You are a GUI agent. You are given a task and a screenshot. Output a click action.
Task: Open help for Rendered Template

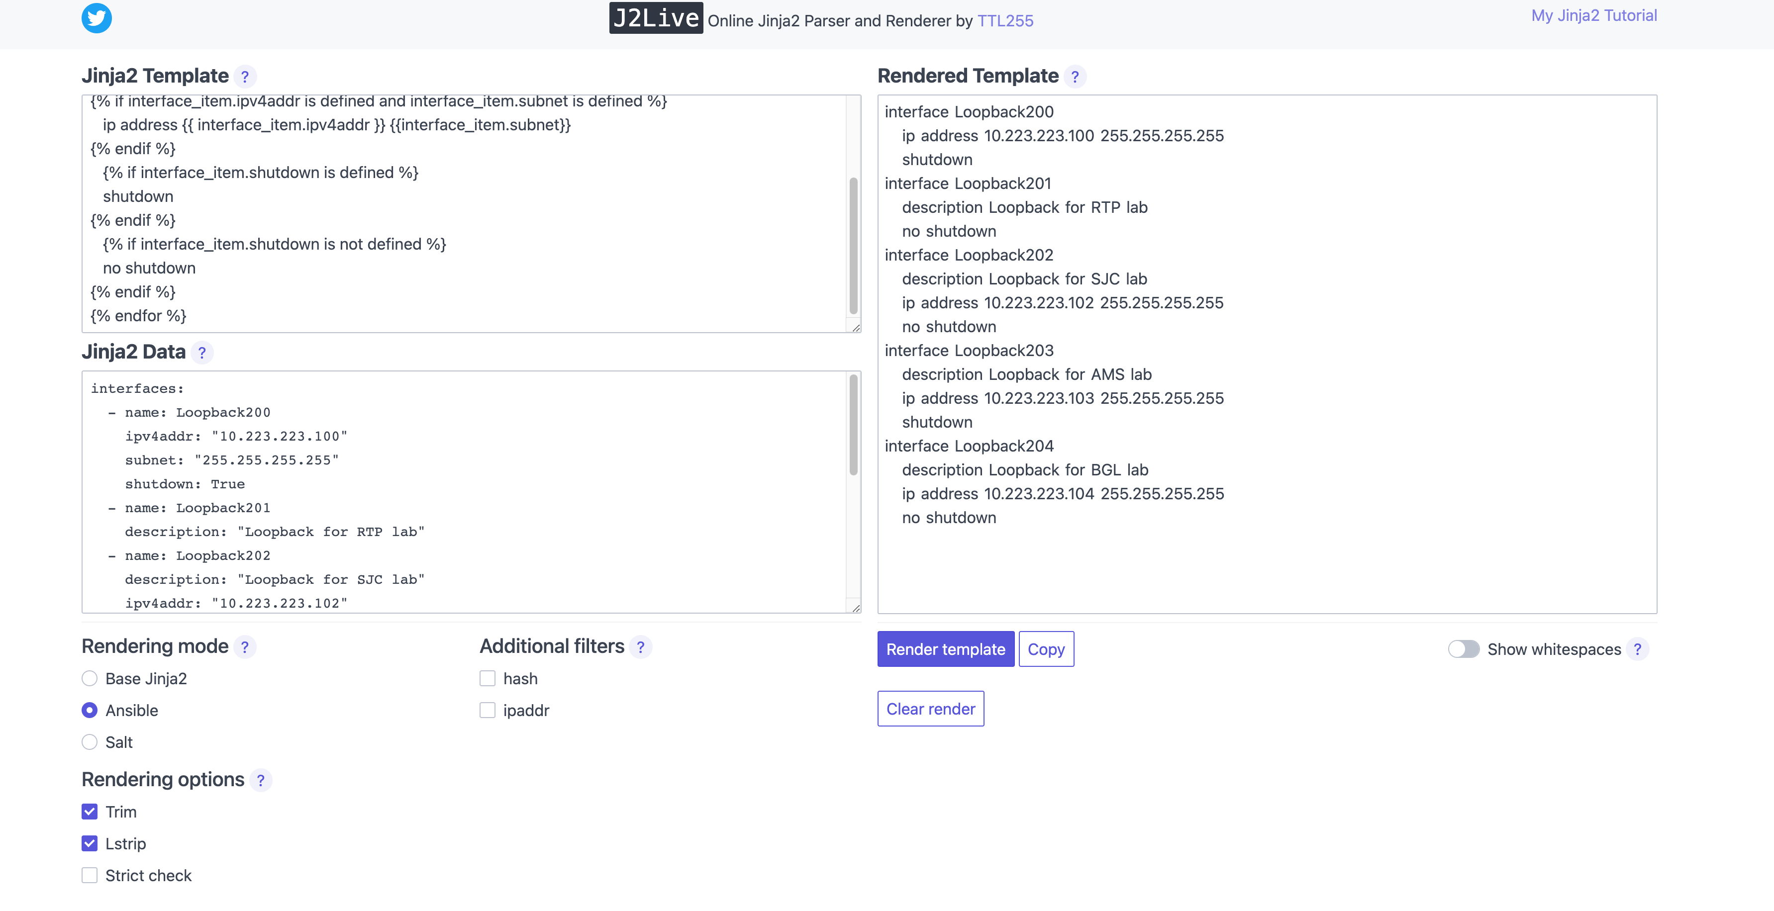point(1075,77)
